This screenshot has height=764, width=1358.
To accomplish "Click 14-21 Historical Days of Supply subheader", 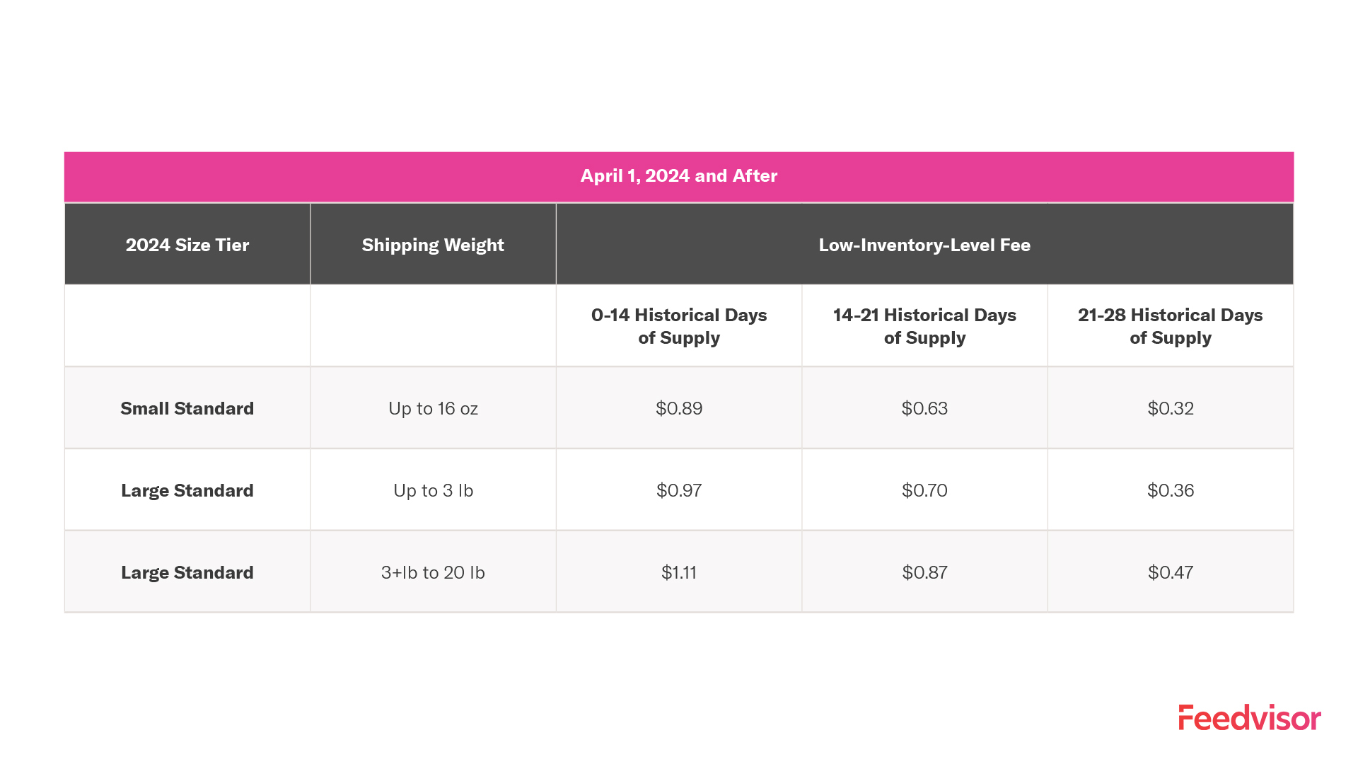I will point(924,326).
